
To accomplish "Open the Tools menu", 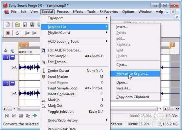I will 91,12.
